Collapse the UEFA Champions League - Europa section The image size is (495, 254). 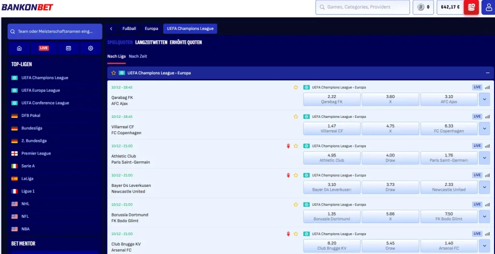(488, 73)
